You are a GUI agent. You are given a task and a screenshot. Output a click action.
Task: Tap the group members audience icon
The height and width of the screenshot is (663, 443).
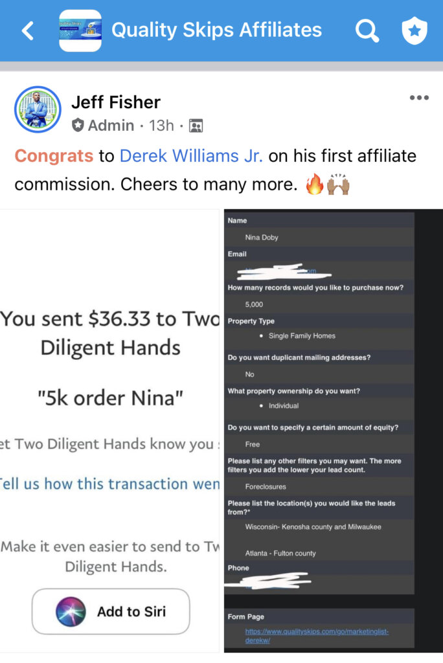[196, 126]
